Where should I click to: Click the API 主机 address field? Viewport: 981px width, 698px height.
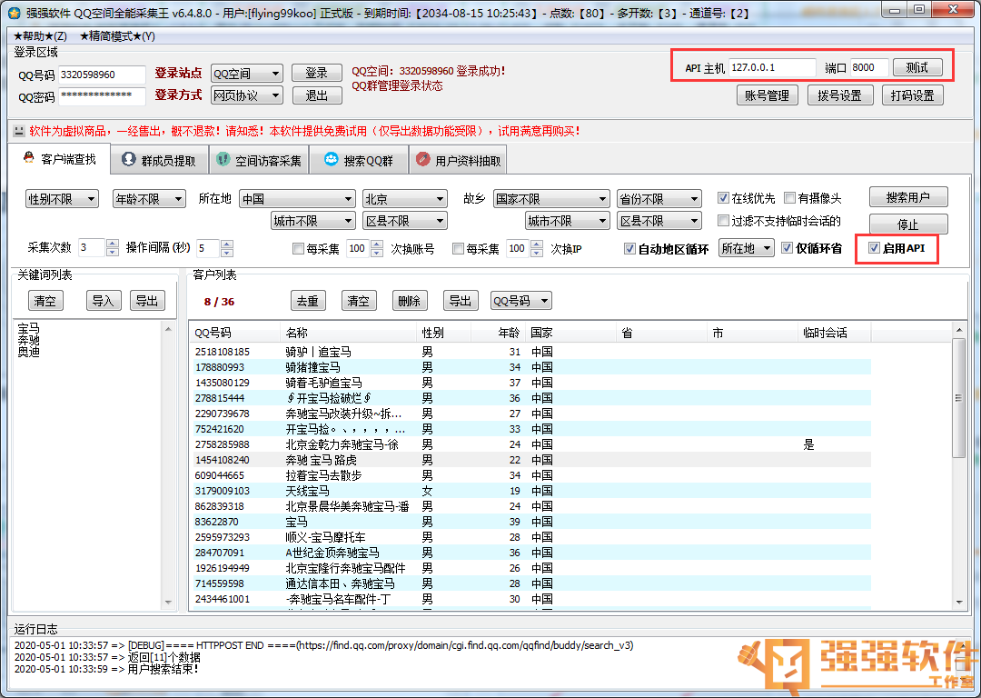click(x=772, y=67)
